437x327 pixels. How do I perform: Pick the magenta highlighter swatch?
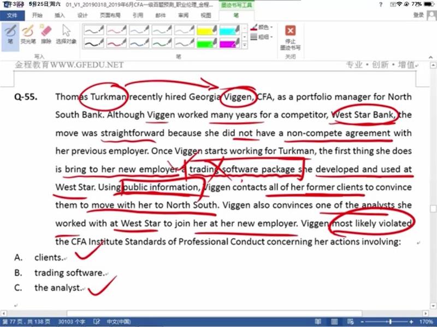pos(229,43)
